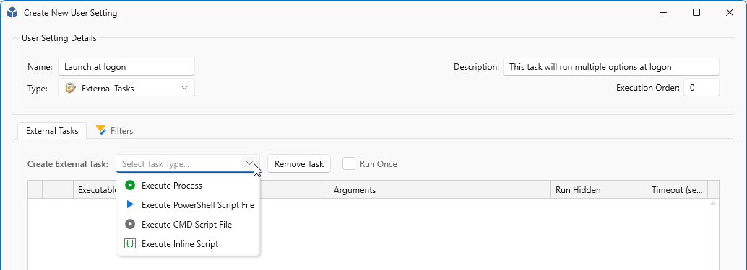Click the gray CMD script play icon

point(129,224)
